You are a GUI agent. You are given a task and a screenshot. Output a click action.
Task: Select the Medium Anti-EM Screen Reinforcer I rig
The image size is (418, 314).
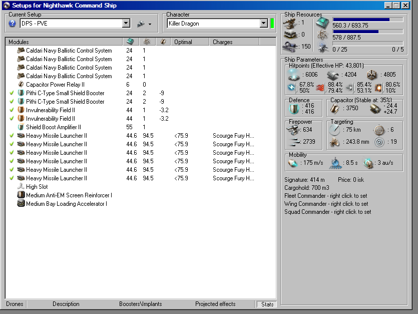141,195
